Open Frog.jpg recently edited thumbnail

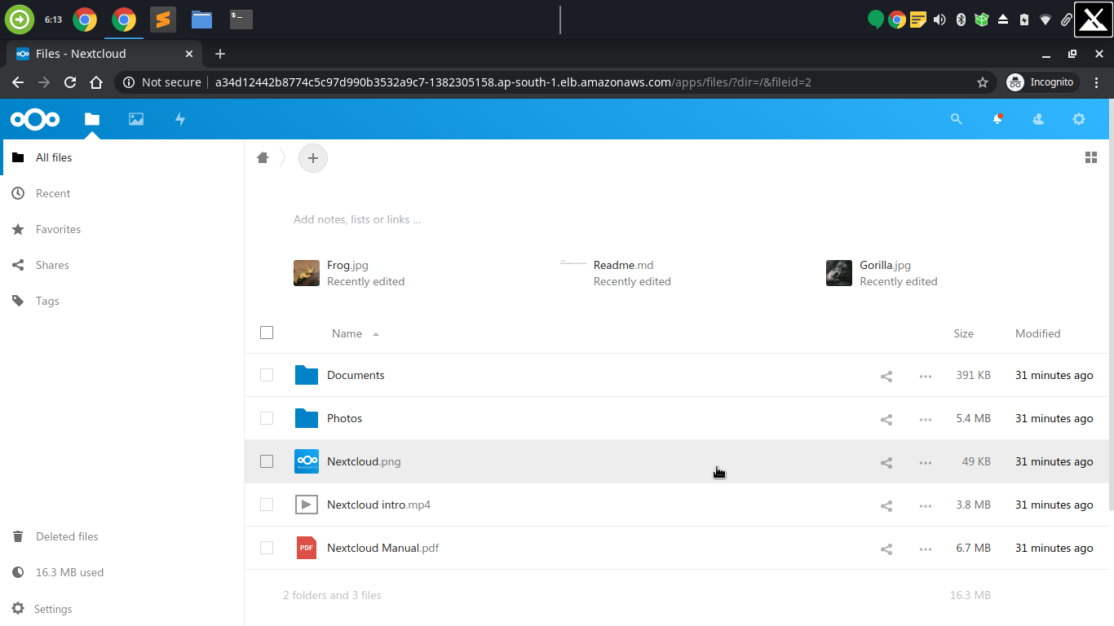pos(307,273)
